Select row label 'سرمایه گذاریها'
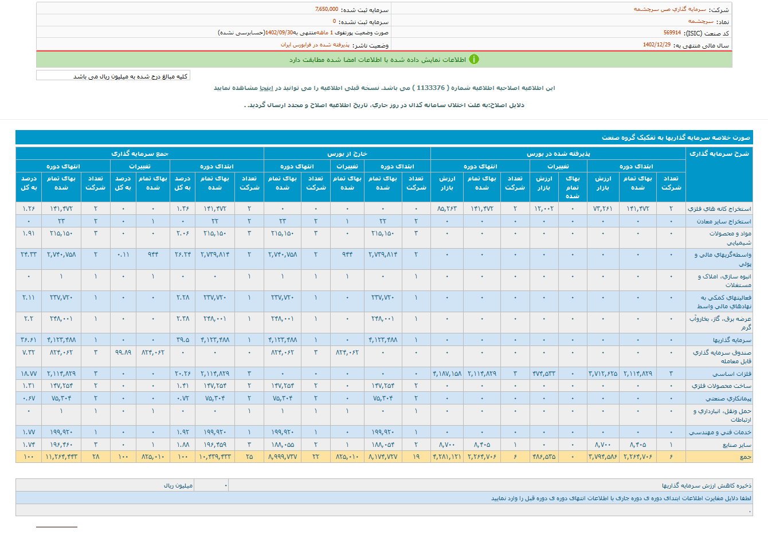Screen dimensions: 768x550 [x=732, y=340]
